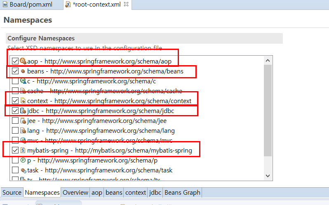The height and width of the screenshot is (205, 329).
Task: Click the namespace list scroll up arrow
Action: click(268, 61)
